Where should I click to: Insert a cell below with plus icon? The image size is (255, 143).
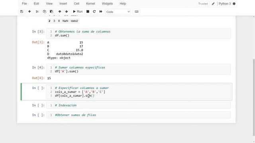[x=29, y=12]
